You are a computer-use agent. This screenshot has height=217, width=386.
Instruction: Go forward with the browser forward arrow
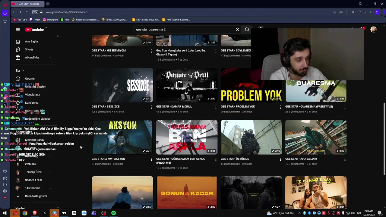20,12
